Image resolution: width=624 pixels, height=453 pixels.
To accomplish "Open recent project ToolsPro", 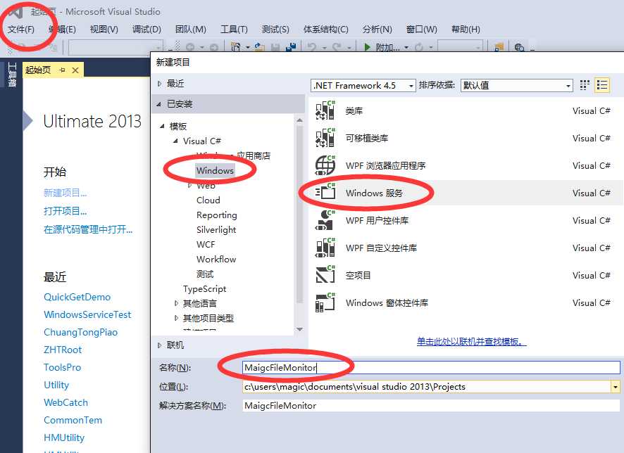I will point(62,367).
